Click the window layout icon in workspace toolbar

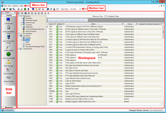[19, 13]
